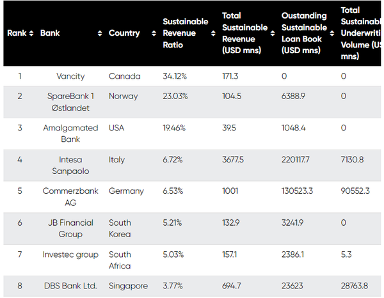
Task: Select the Sustainable Revenue Ratio column header
Action: click(185, 33)
